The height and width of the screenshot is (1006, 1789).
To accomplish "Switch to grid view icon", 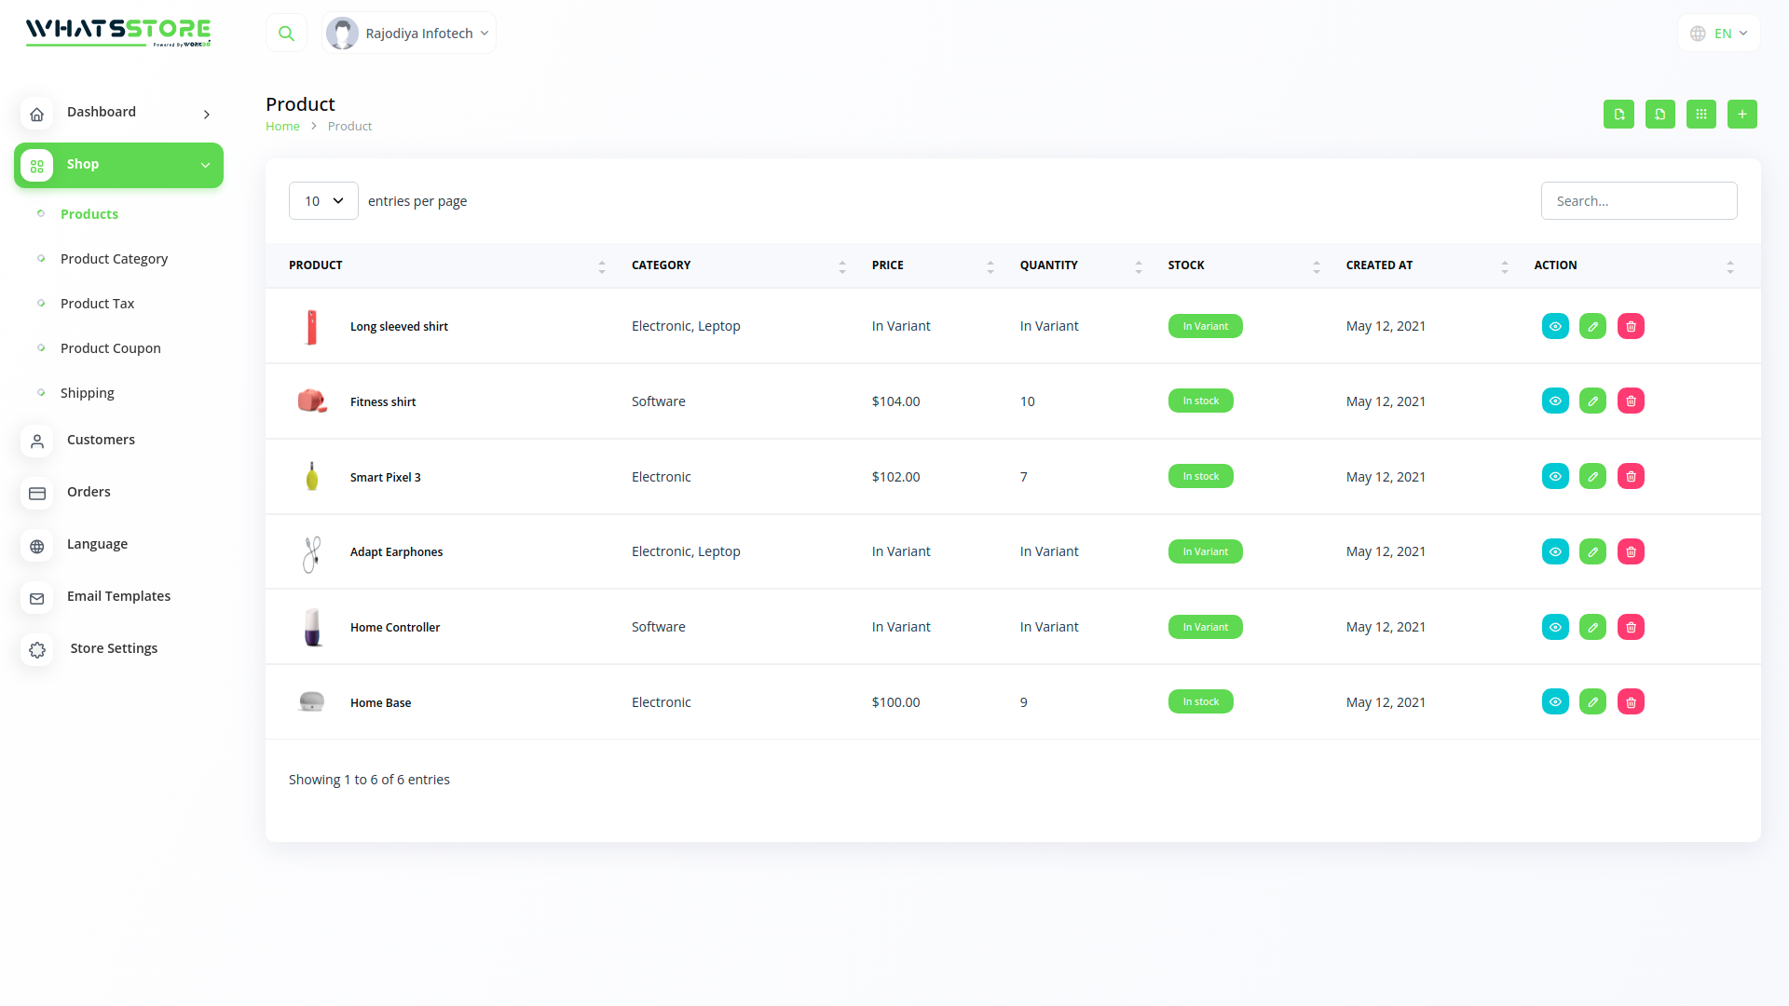I will [1700, 115].
